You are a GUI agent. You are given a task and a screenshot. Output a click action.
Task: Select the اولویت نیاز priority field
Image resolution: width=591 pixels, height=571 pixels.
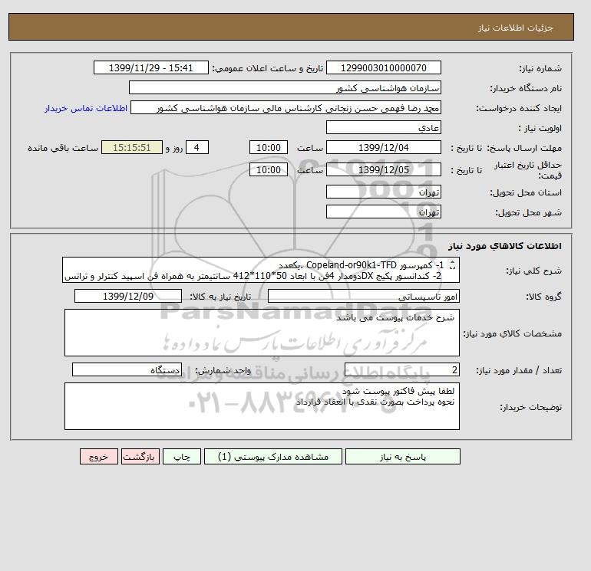(x=383, y=127)
